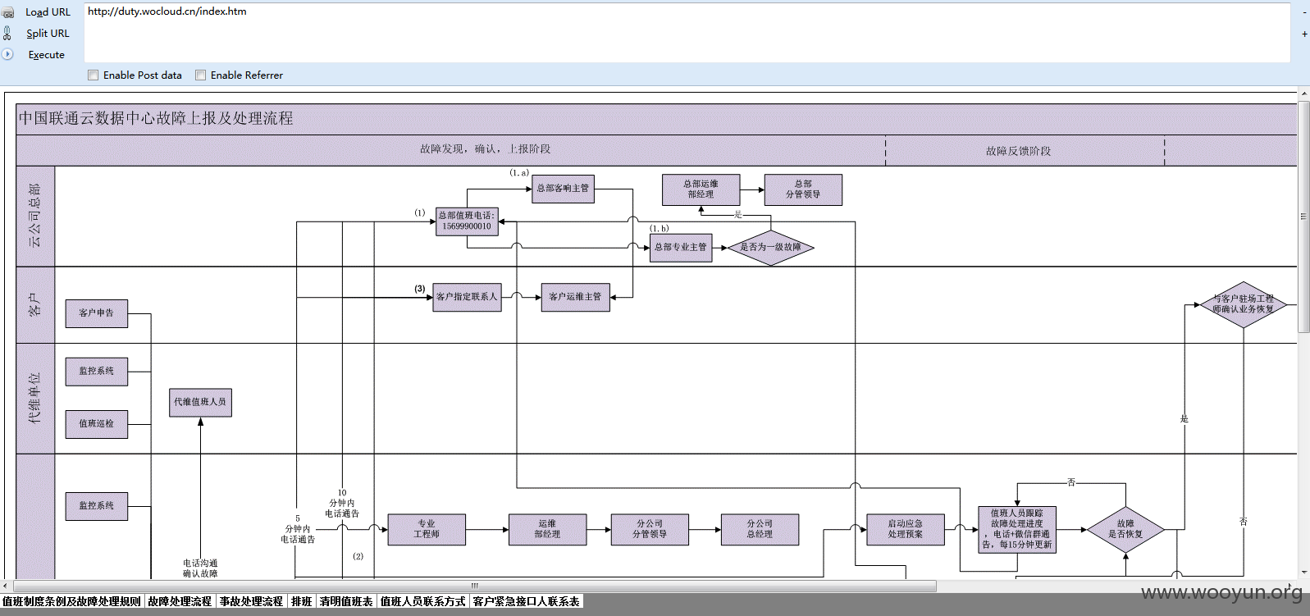Click the Load URL icon
The height and width of the screenshot is (616, 1310).
pos(7,12)
